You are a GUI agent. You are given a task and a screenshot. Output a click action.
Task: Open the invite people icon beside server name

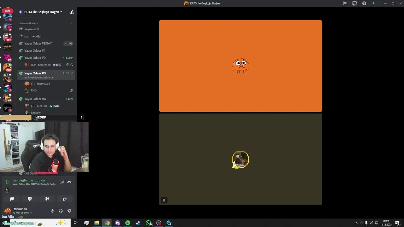tap(72, 12)
